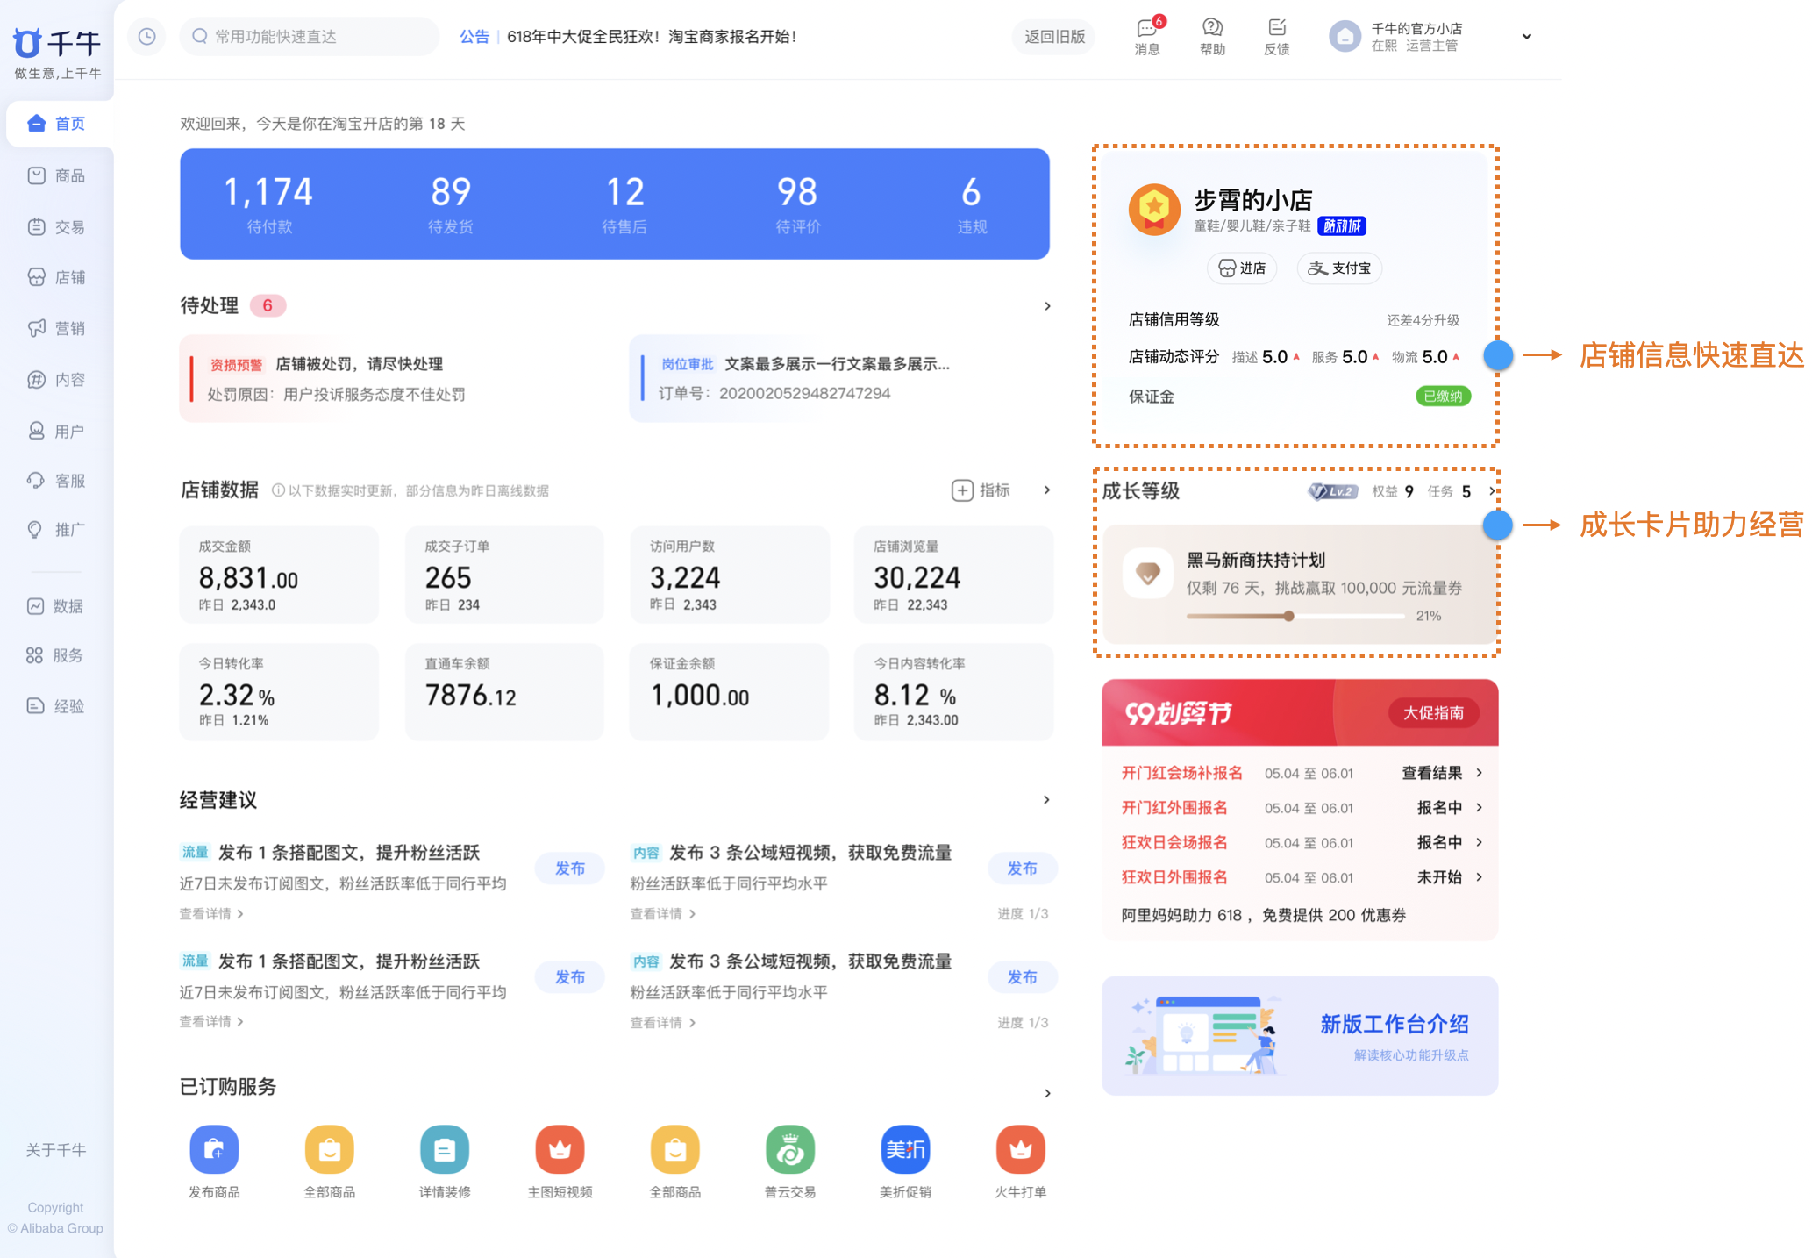Click the 黑马新商扶持计划 progress slider handle
This screenshot has width=1812, height=1258.
[1288, 616]
